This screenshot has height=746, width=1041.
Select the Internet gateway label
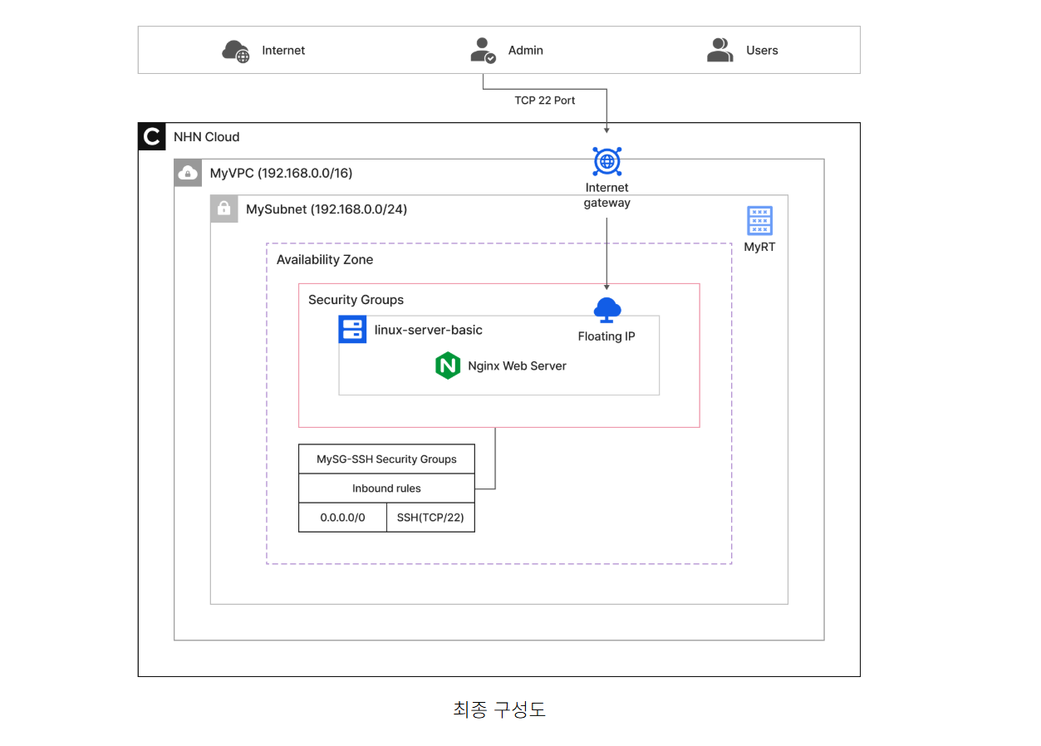point(607,195)
